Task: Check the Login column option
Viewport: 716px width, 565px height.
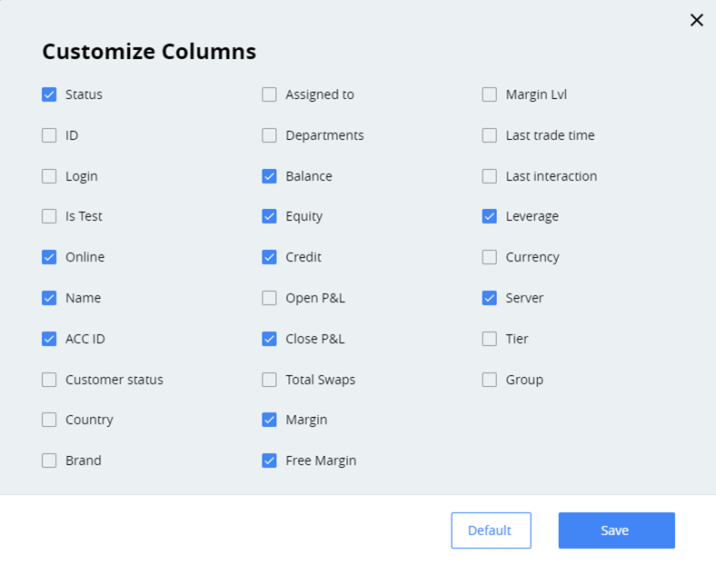Action: click(49, 176)
